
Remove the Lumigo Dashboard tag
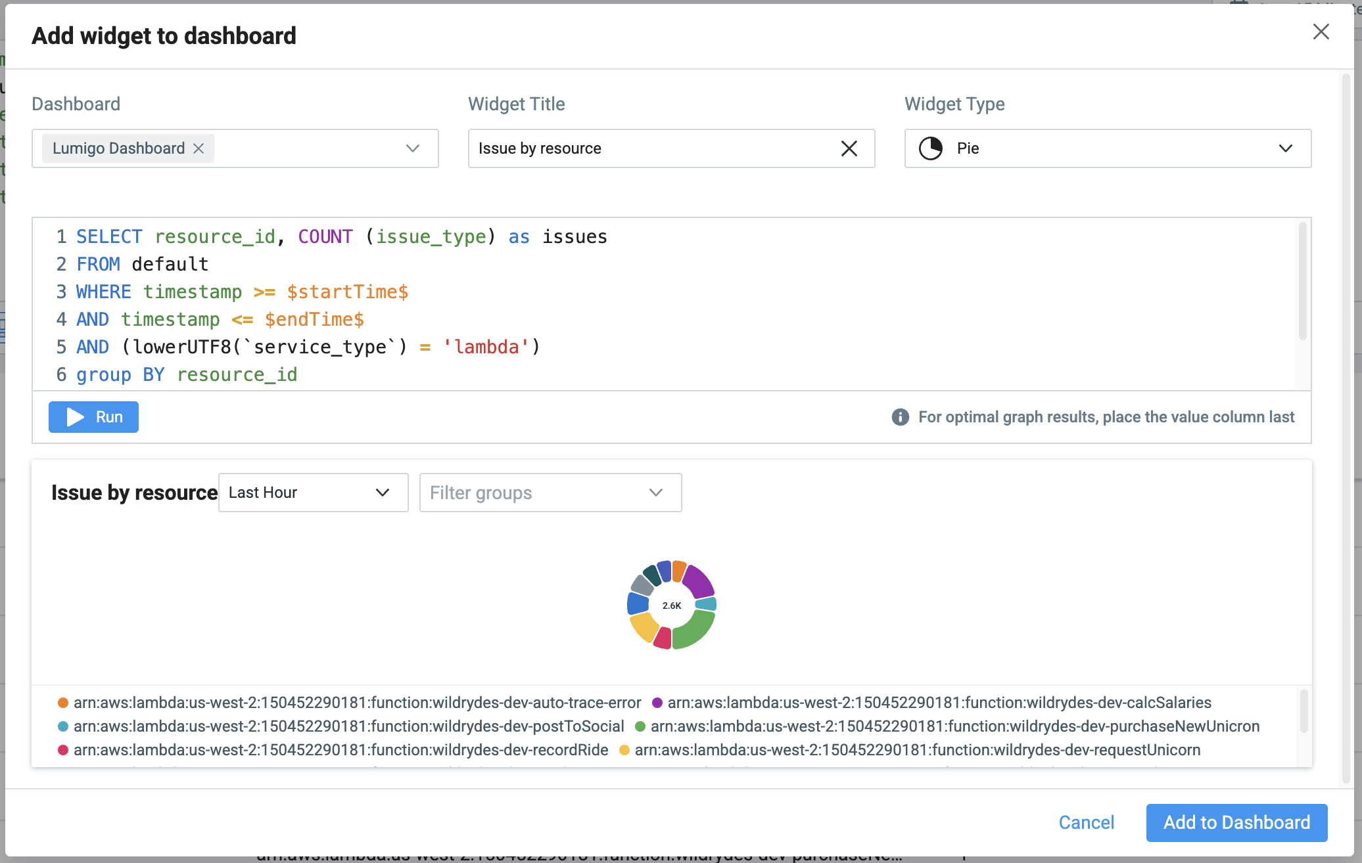(199, 148)
